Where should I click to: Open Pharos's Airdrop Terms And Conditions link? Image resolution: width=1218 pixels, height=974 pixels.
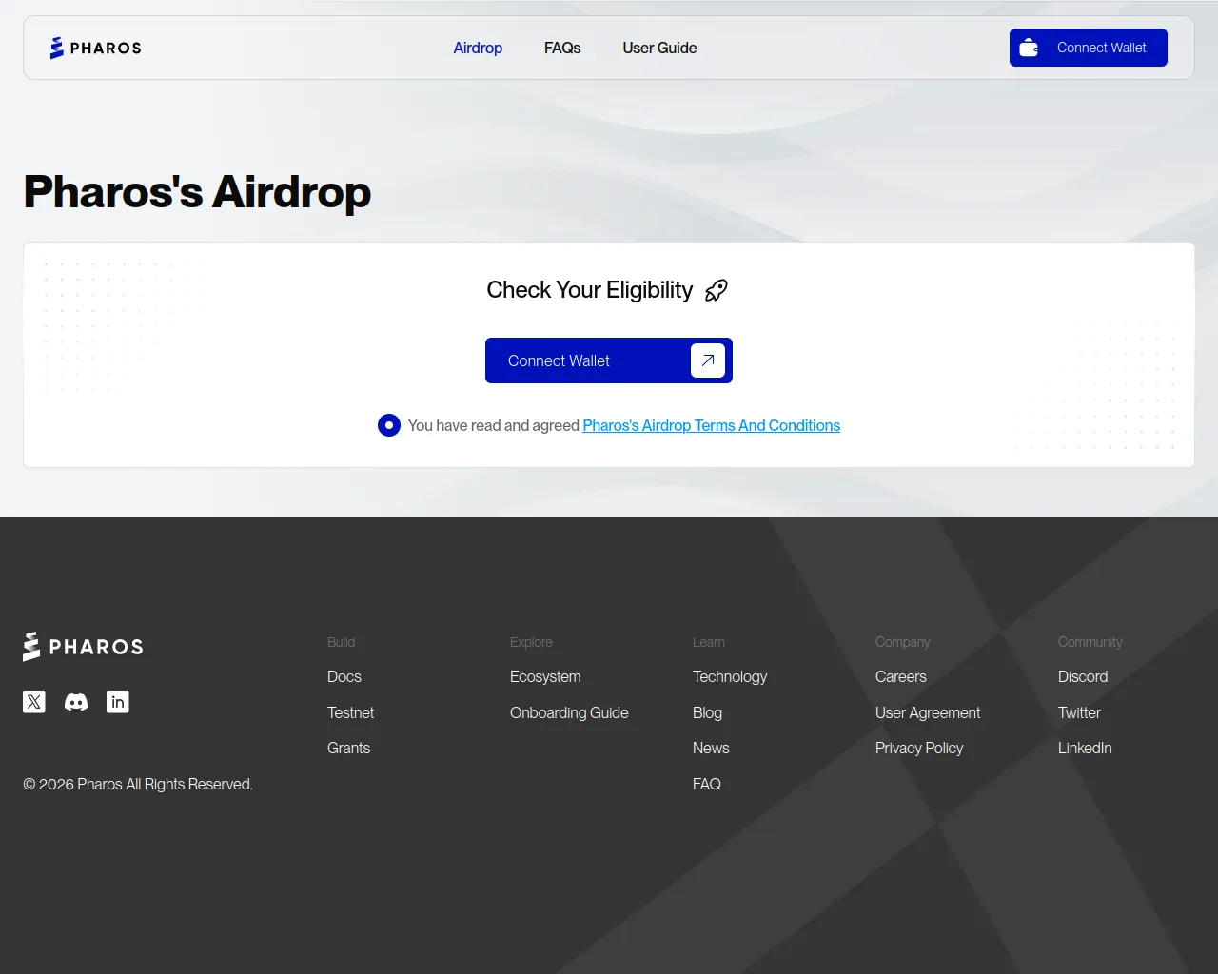pos(711,425)
